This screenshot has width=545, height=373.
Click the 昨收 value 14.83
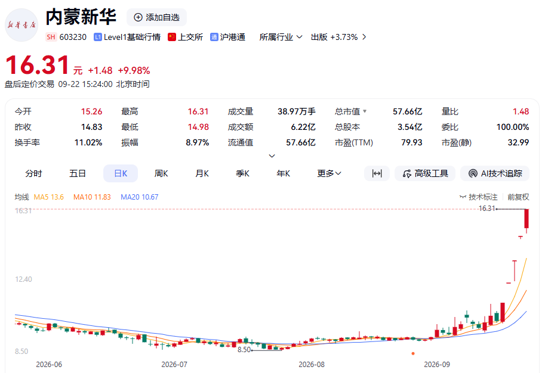(91, 127)
